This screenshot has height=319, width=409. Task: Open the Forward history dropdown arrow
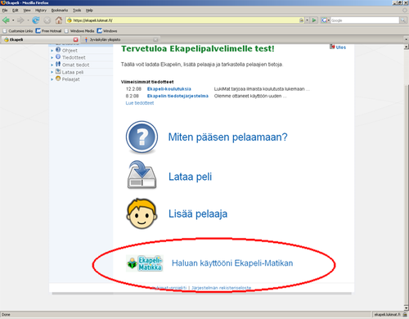click(28, 20)
